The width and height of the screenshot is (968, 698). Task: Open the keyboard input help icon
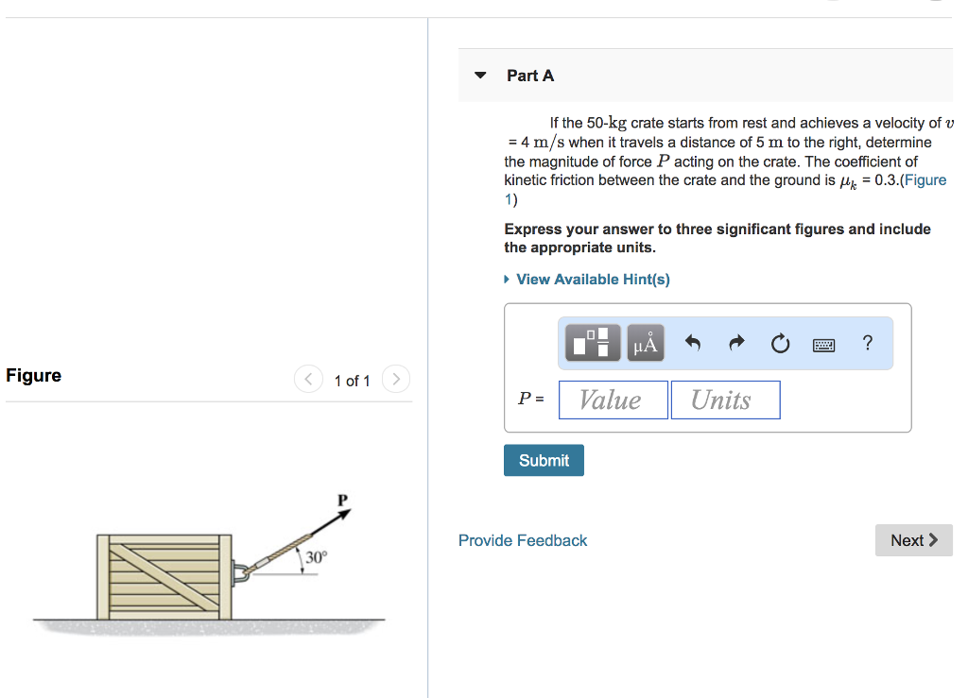823,344
